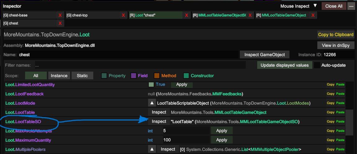Minimize the Inspector panel with dash button

[x=351, y=6]
